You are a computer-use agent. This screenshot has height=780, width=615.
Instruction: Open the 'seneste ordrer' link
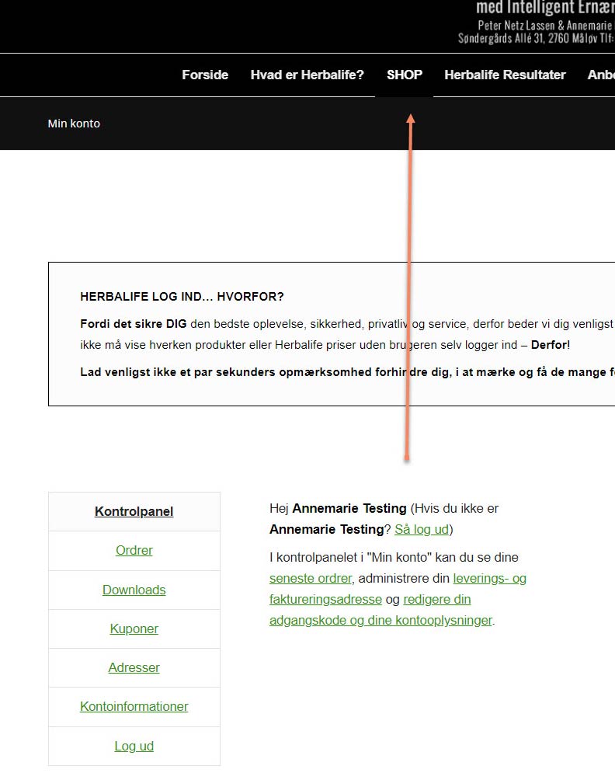tap(311, 578)
